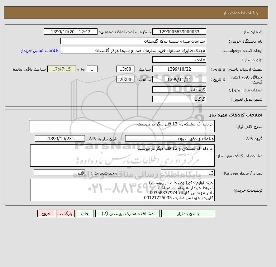This screenshot has height=267, width=276.
Task: Click the مشخصات کالای مورد نیاز text area
Action: click(x=122, y=156)
